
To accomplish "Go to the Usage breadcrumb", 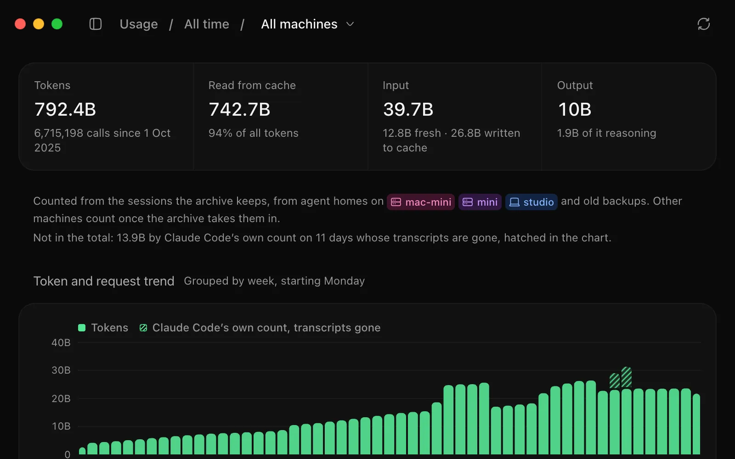I will (139, 24).
